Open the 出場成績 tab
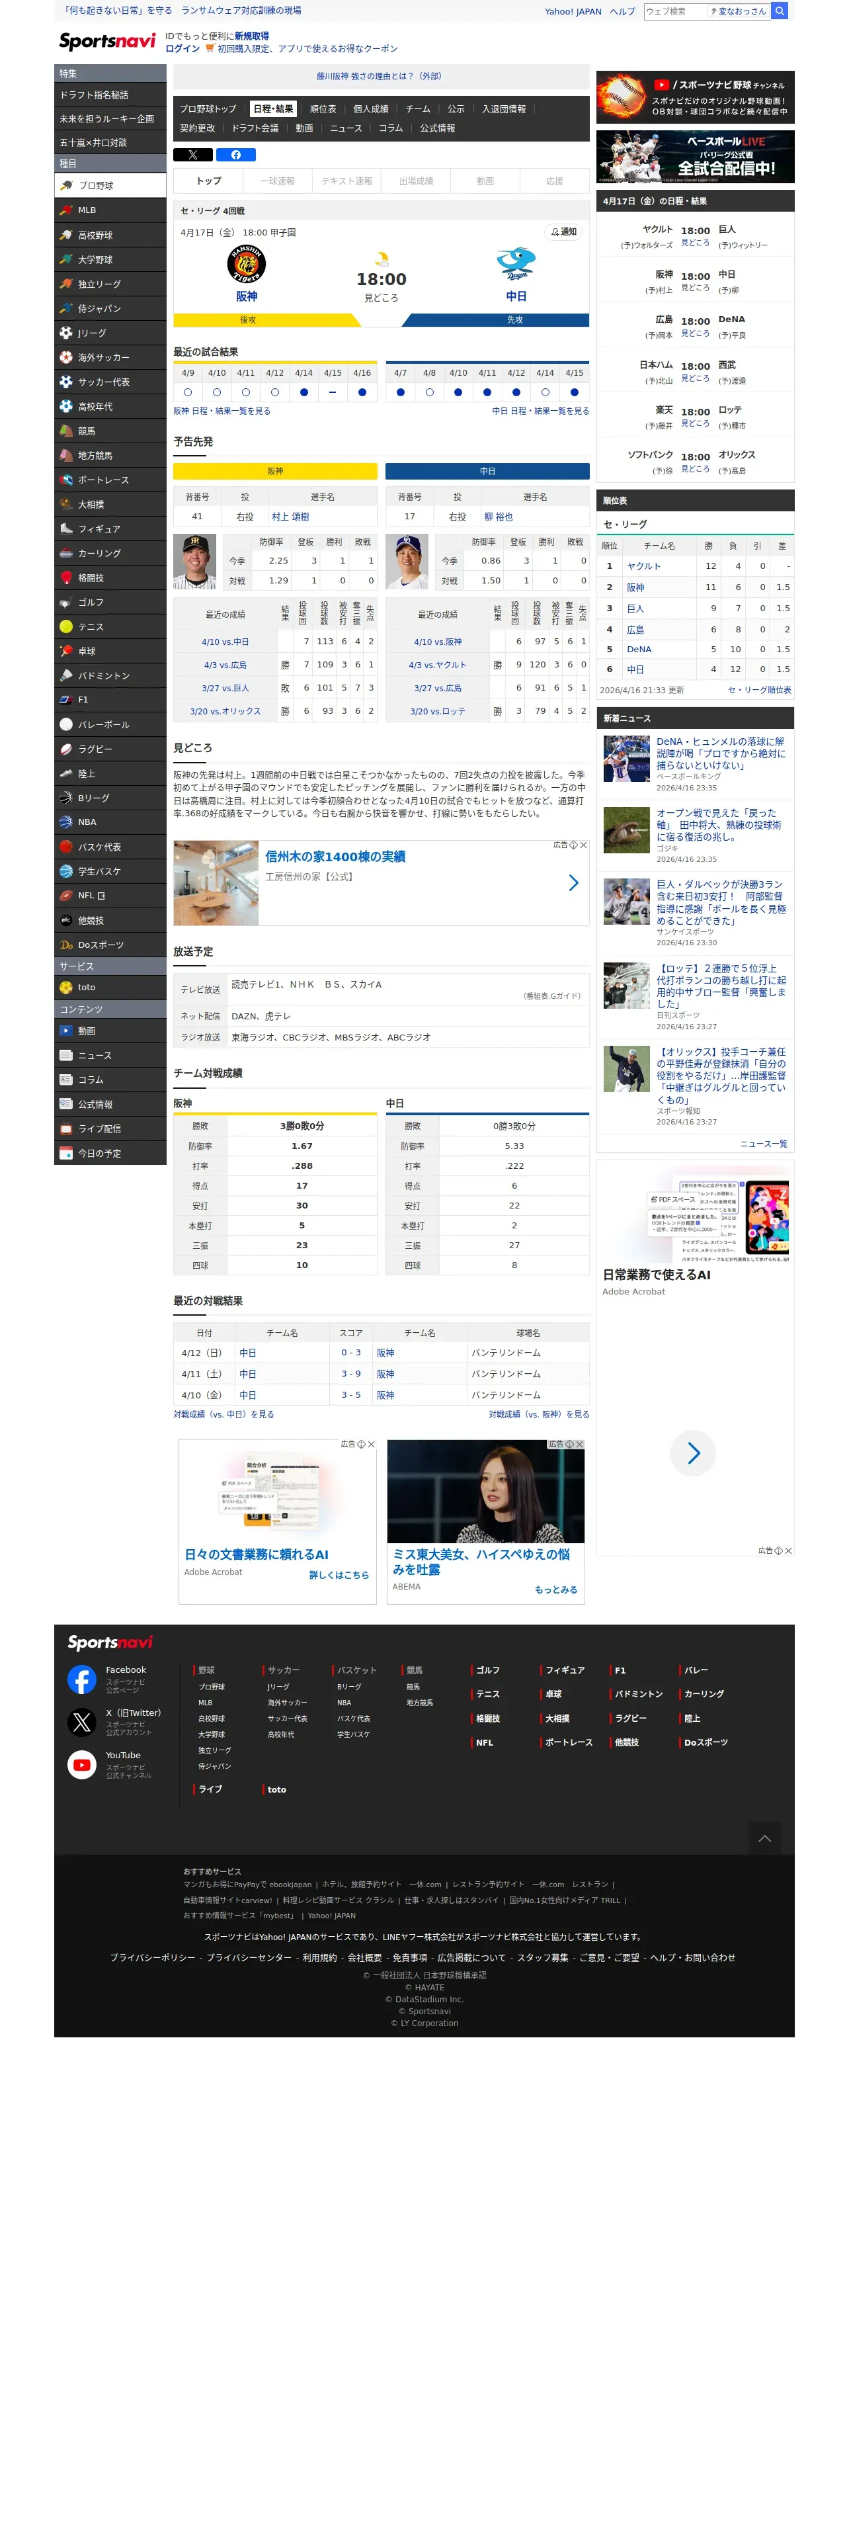 416,181
